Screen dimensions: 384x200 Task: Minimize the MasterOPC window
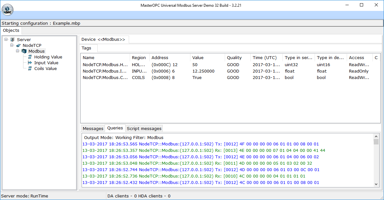(x=347, y=5)
